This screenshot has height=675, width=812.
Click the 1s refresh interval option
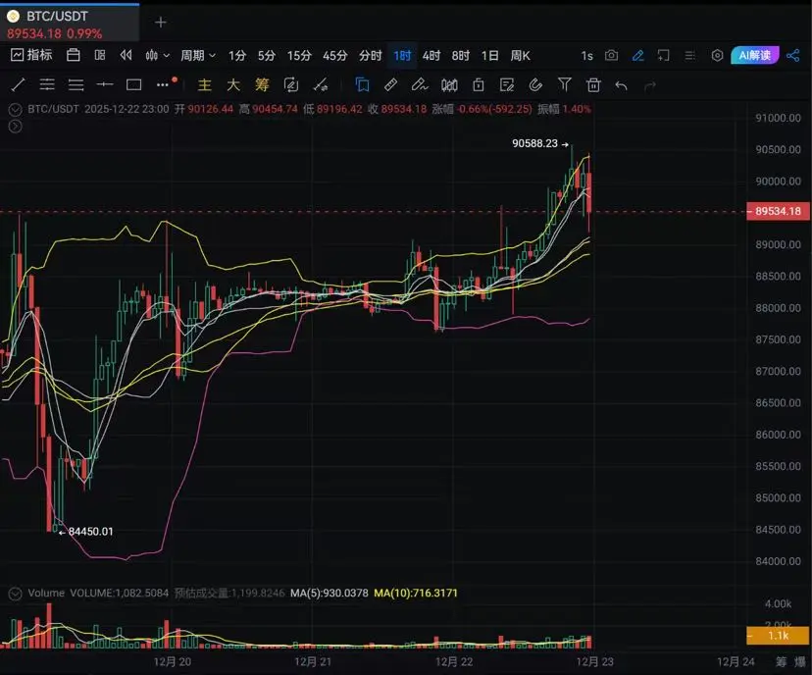(x=586, y=55)
